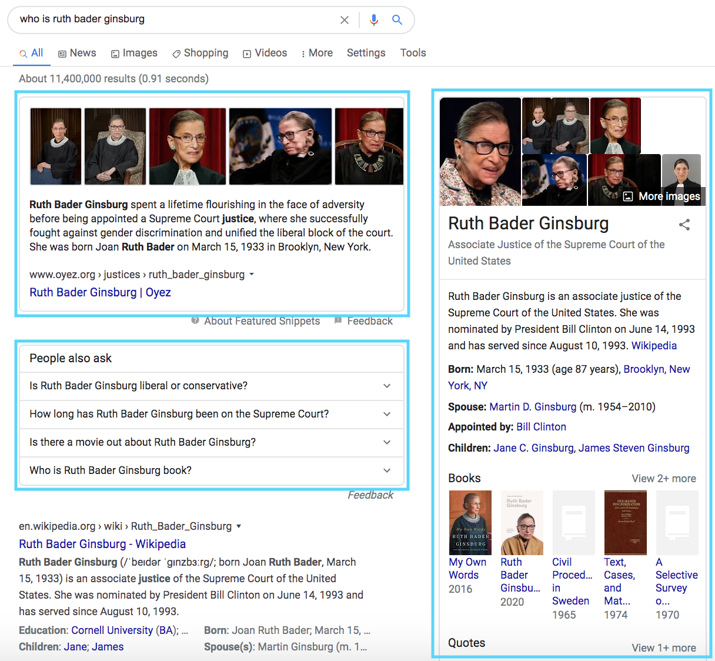Screen dimensions: 715x661
Task: Switch to the Images tab
Action: (x=134, y=53)
